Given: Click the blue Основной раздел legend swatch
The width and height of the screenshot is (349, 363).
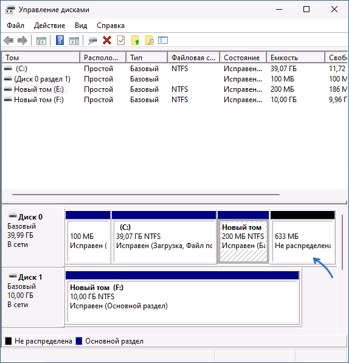Looking at the screenshot, I should [x=79, y=341].
